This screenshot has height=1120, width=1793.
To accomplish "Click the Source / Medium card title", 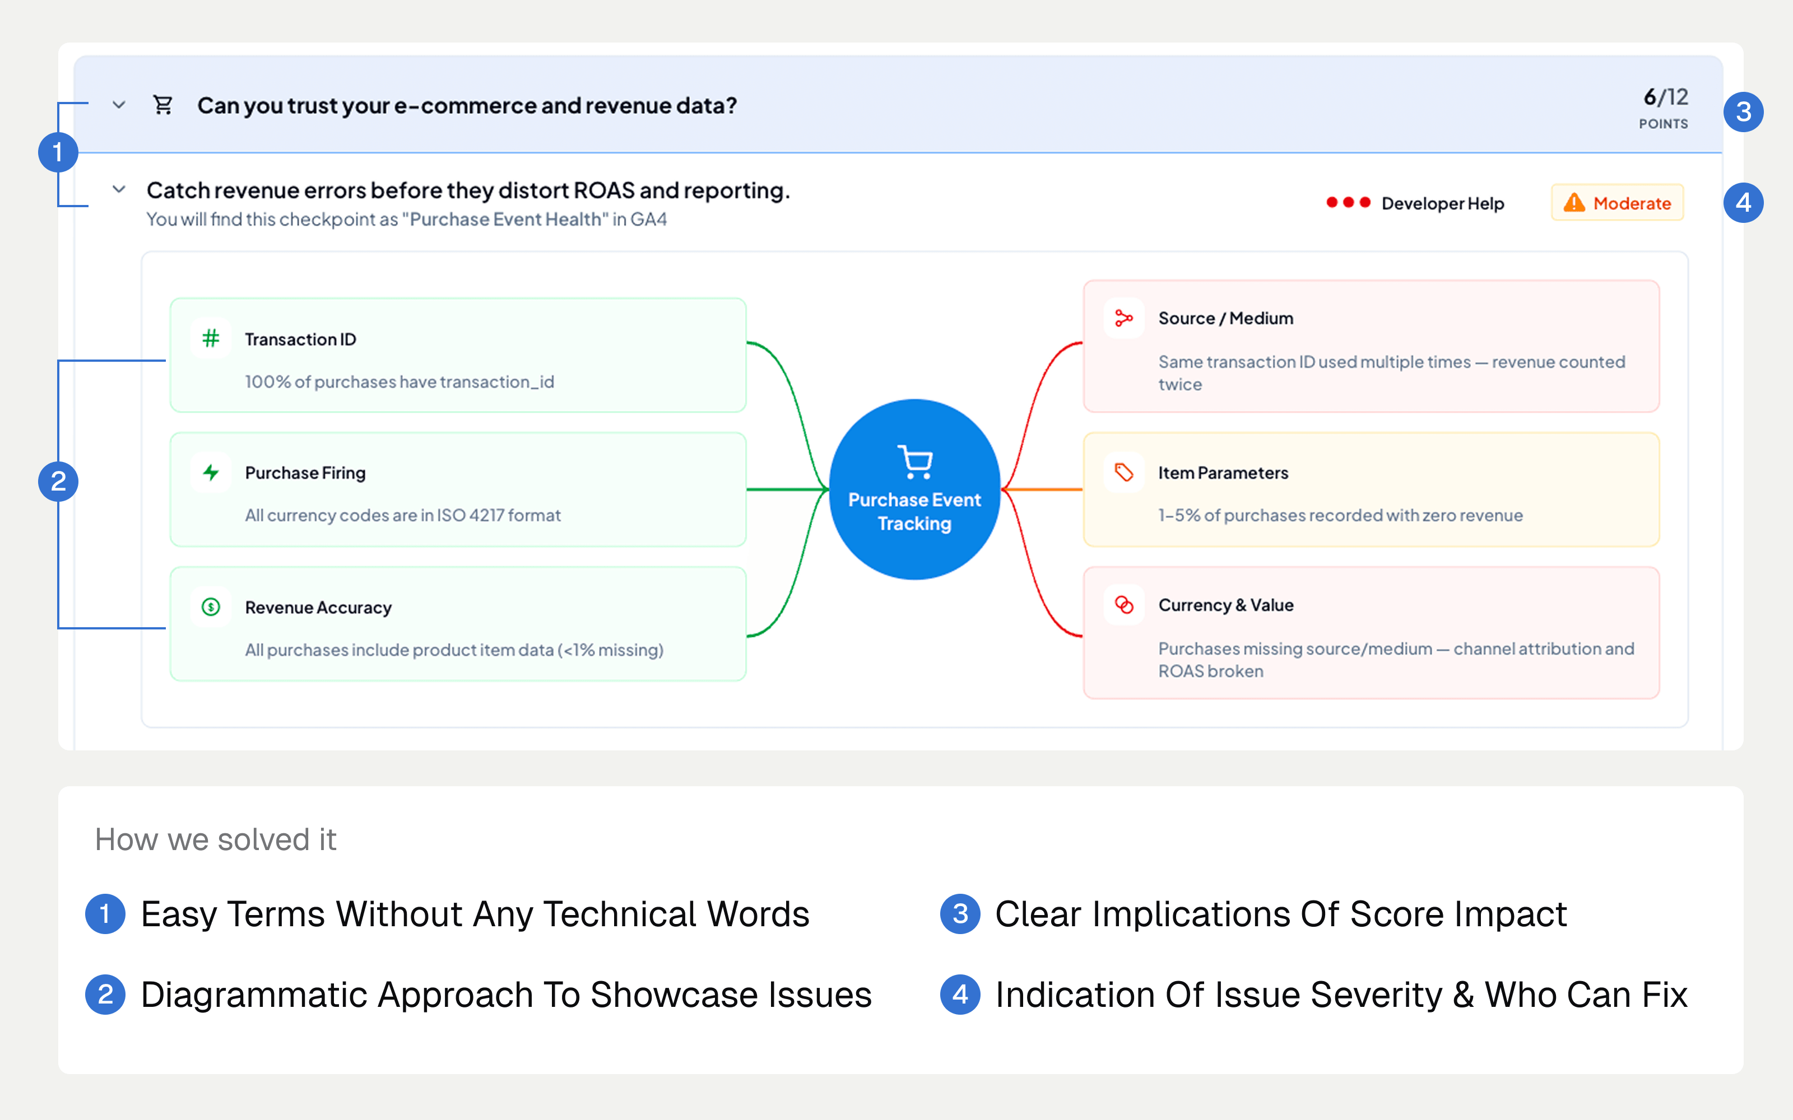I will [1225, 319].
